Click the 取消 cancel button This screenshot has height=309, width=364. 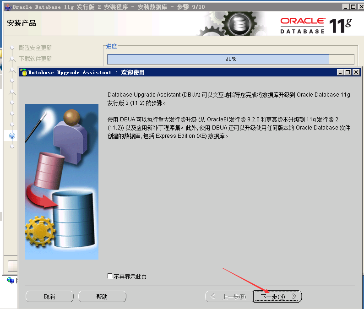point(49,297)
